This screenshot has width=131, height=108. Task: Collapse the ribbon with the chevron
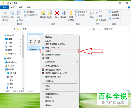[125, 8]
